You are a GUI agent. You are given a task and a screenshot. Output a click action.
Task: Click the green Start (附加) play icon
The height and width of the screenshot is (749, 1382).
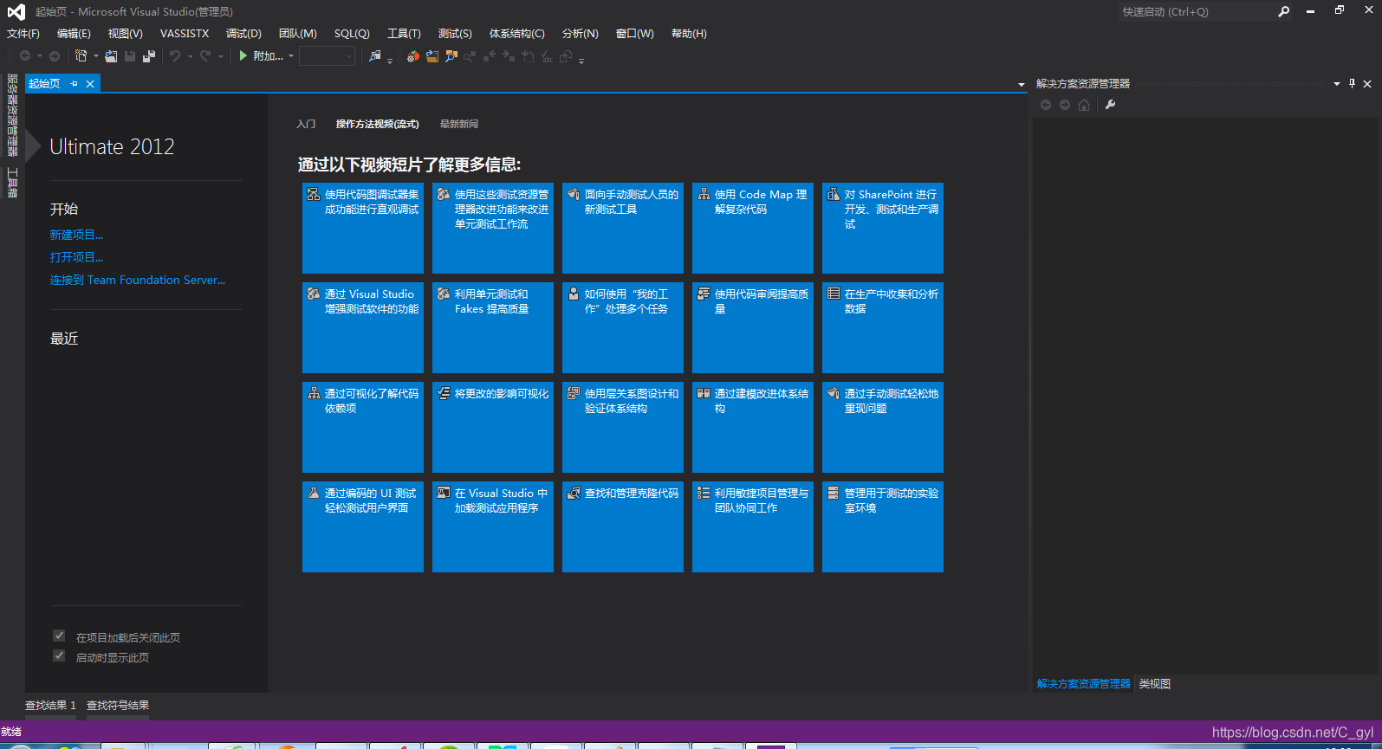pyautogui.click(x=243, y=55)
